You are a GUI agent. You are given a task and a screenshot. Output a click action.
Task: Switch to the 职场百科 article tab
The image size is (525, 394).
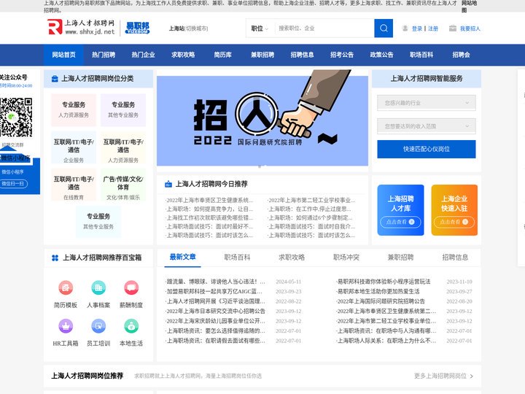237,257
